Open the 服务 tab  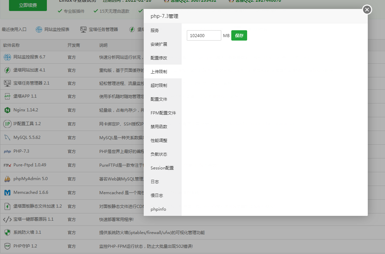pyautogui.click(x=163, y=30)
